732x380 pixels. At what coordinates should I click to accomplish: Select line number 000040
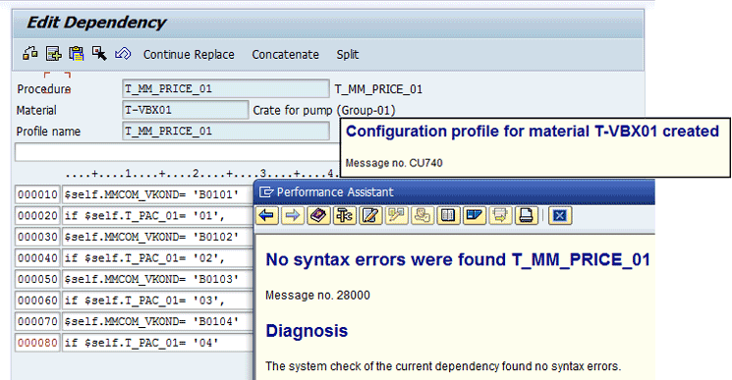click(x=37, y=258)
